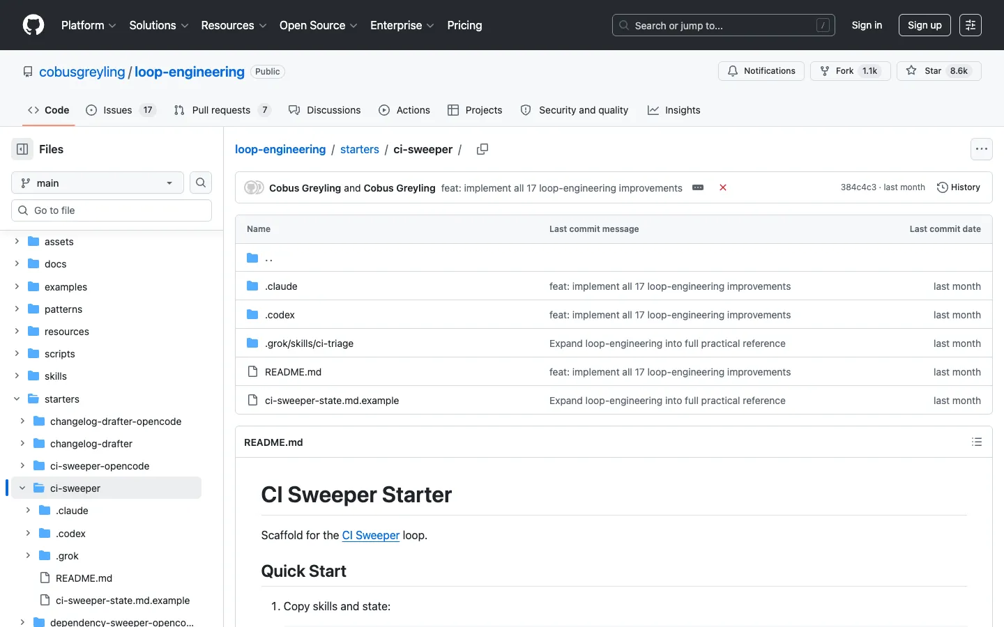Open the main branch selector dropdown
Image resolution: width=1004 pixels, height=627 pixels.
point(98,183)
